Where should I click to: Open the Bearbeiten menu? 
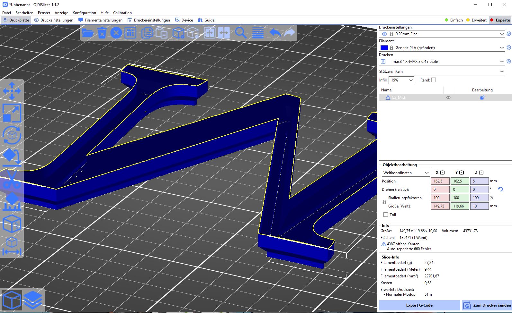click(24, 13)
